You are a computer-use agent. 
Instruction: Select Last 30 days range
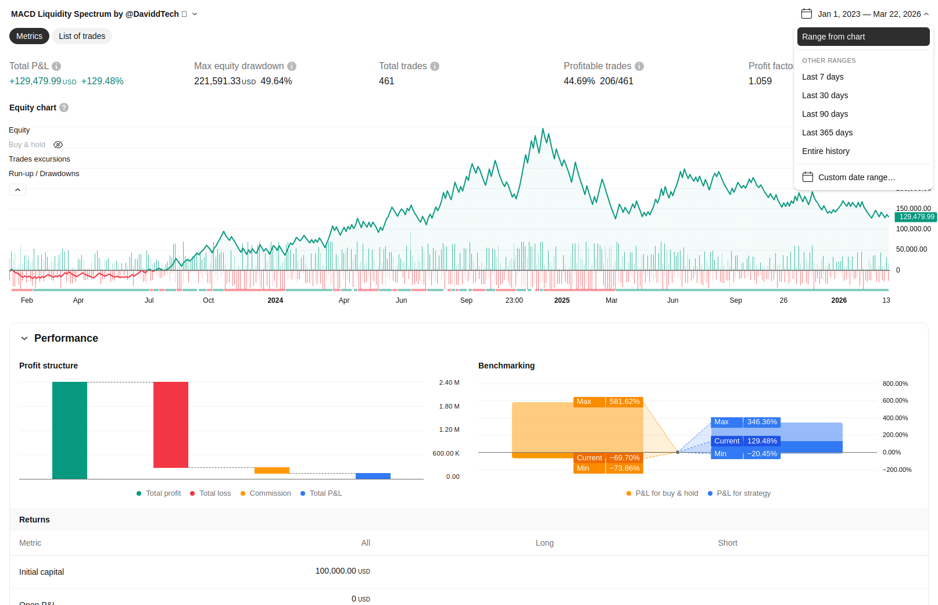coord(825,95)
